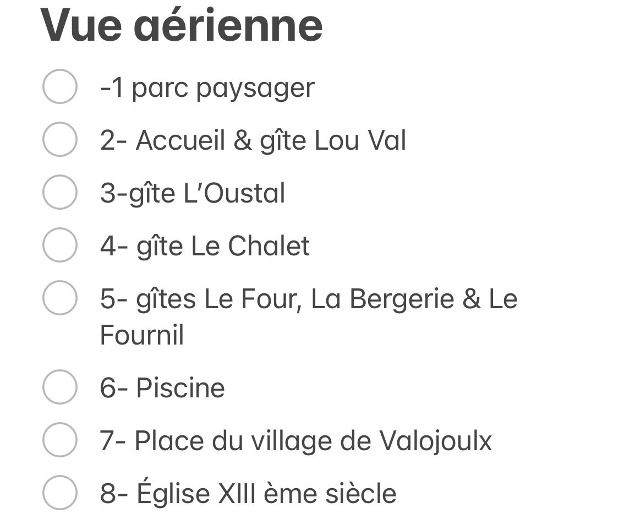Check the radio for Place du village de Valojoulx
Image resolution: width=619 pixels, height=519 pixels.
[59, 440]
